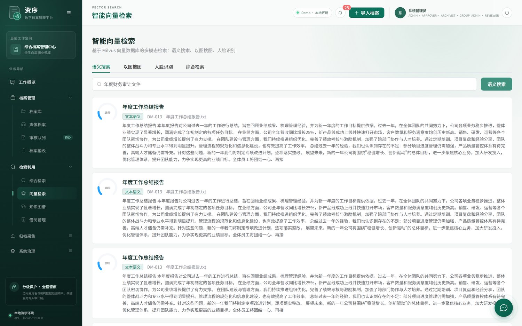Open the 综合档案管理中心 workspace card
The height and width of the screenshot is (326, 522).
coord(41,45)
